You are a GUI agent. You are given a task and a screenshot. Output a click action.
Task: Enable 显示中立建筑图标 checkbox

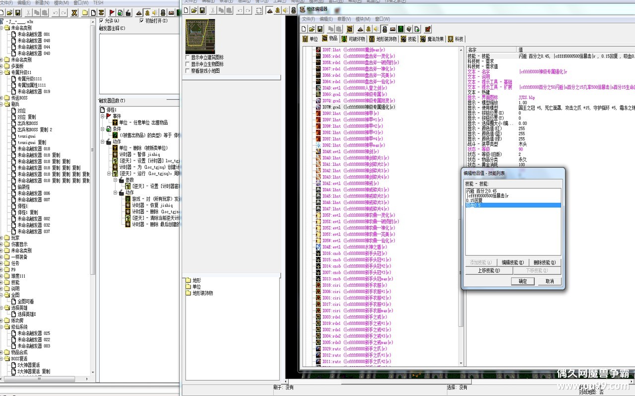(x=188, y=57)
